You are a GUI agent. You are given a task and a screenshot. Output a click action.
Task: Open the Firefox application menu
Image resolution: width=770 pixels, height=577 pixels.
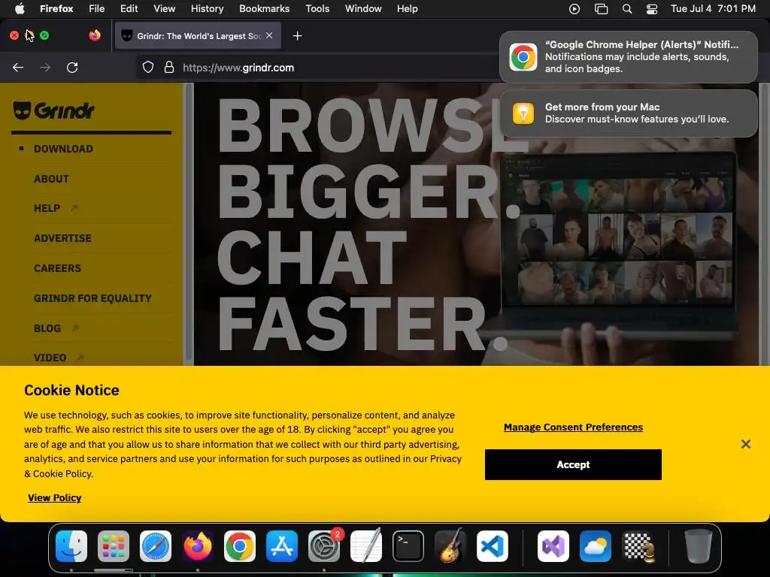pyautogui.click(x=56, y=9)
